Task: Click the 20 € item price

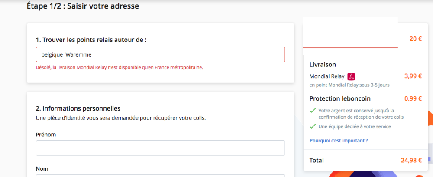Action: 415,39
